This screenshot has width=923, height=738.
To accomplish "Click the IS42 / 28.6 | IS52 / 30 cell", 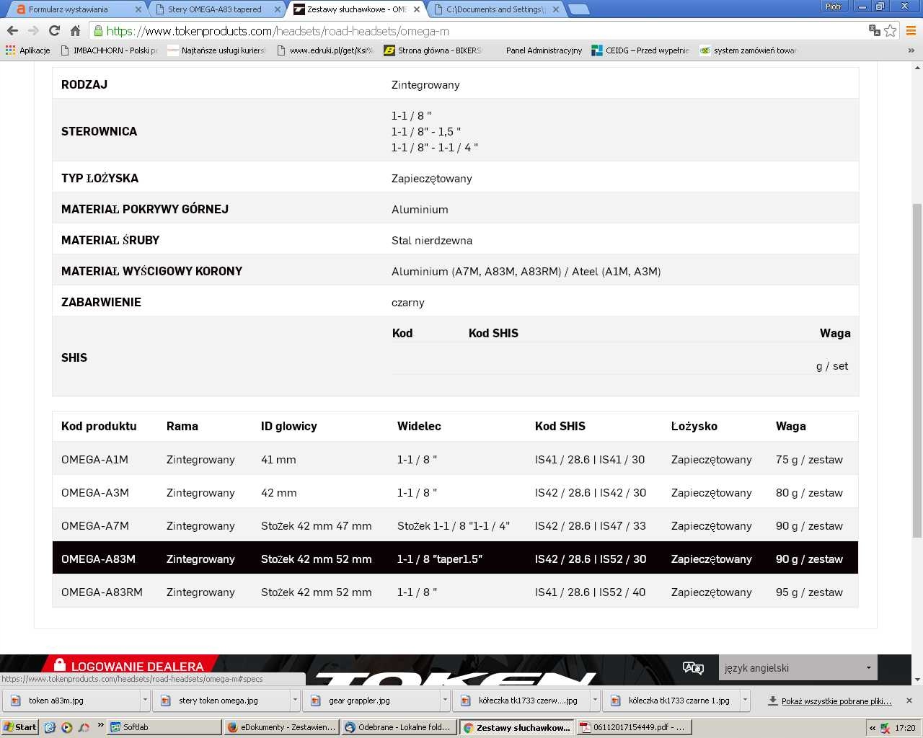I will click(x=591, y=559).
